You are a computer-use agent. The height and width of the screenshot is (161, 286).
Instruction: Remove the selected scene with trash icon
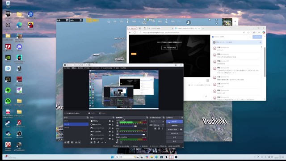pos(68,142)
